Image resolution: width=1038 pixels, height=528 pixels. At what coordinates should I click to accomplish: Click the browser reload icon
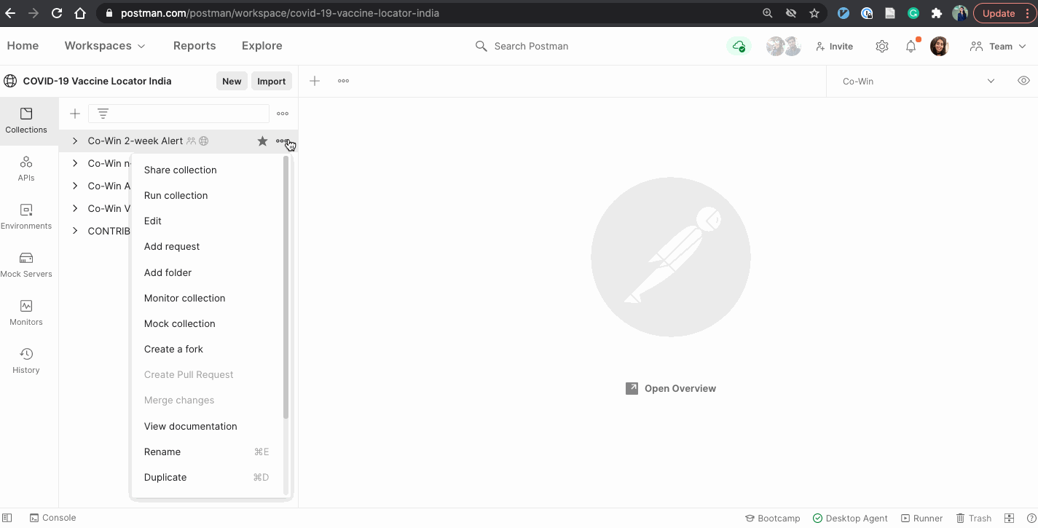[57, 13]
